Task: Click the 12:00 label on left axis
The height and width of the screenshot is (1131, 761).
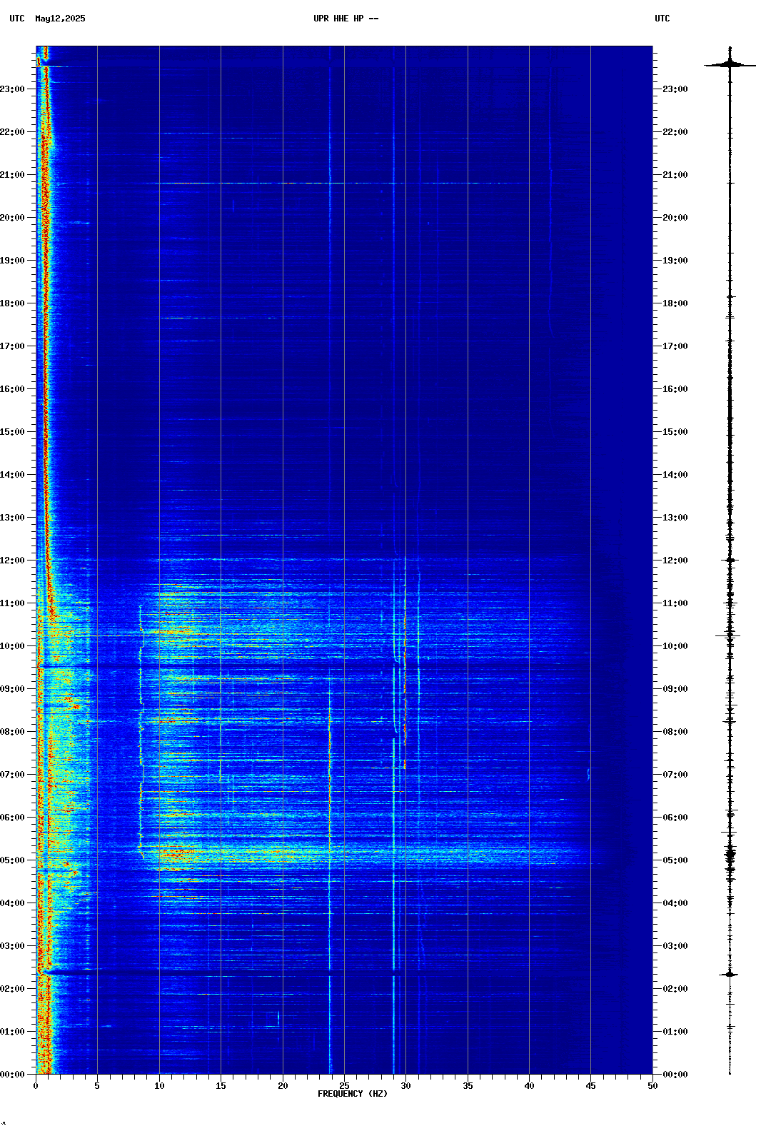Action: (12, 561)
